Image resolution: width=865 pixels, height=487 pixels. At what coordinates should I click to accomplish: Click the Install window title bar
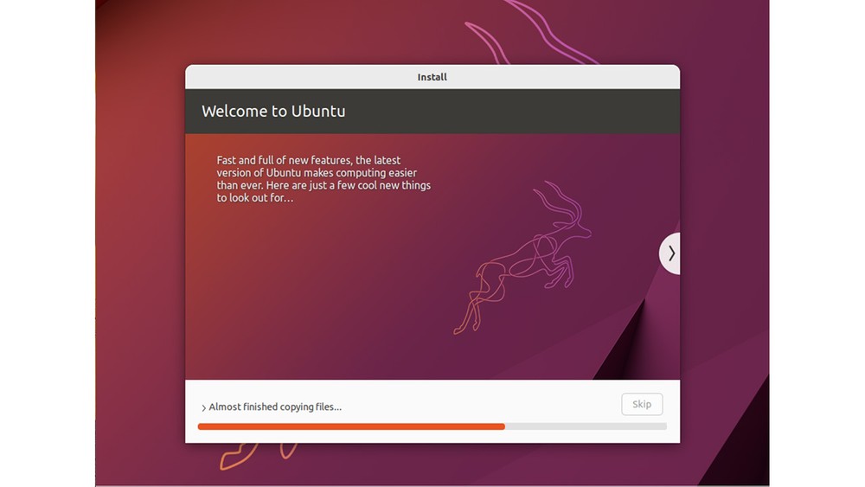pos(432,77)
